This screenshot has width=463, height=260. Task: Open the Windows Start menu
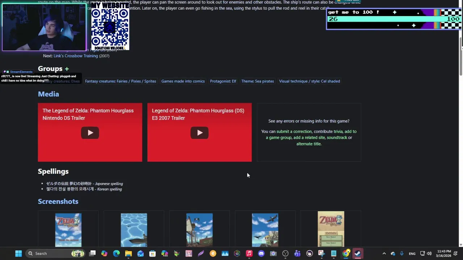[x=18, y=253]
